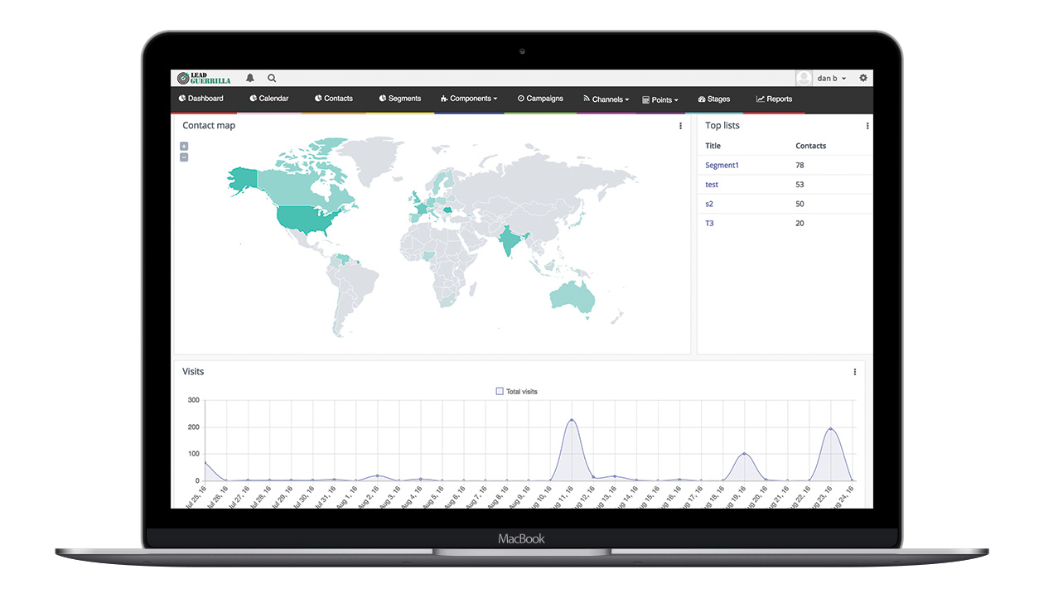The image size is (1058, 603).
Task: Open Contact map widget options menu
Action: click(x=680, y=126)
